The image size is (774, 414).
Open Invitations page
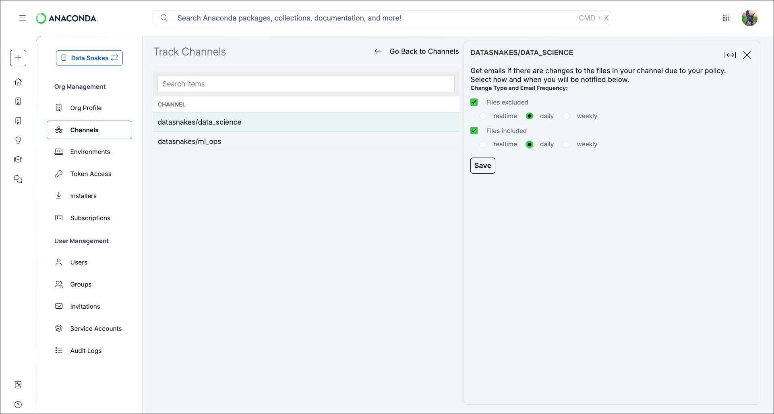point(89,306)
